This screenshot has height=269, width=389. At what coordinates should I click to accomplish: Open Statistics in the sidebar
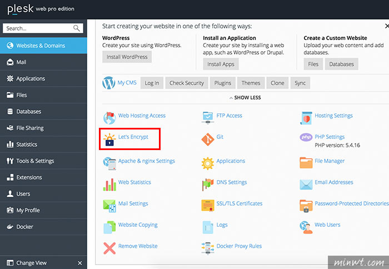(43, 145)
